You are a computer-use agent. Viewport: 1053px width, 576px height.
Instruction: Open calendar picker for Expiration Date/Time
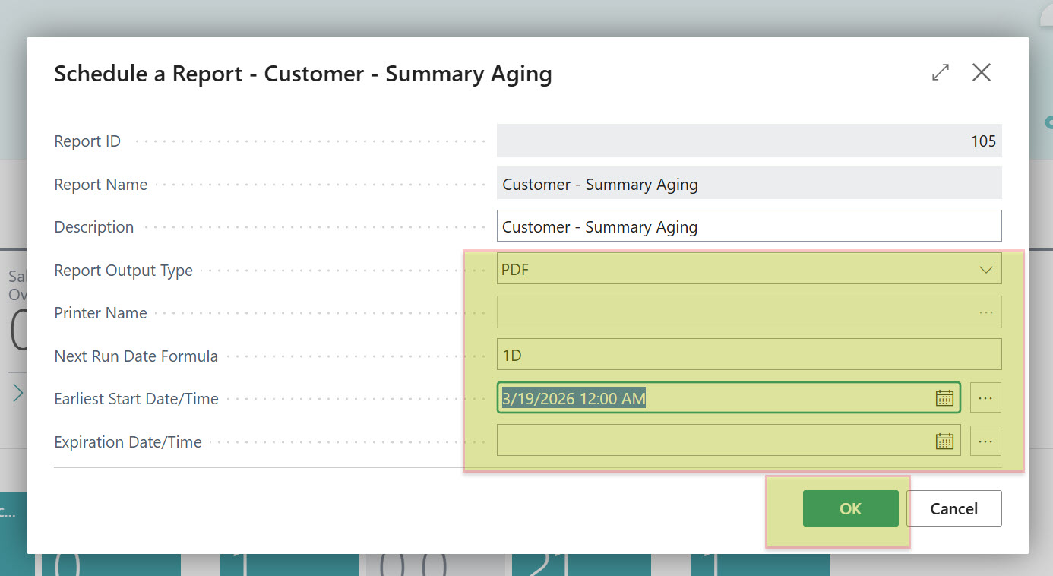944,441
